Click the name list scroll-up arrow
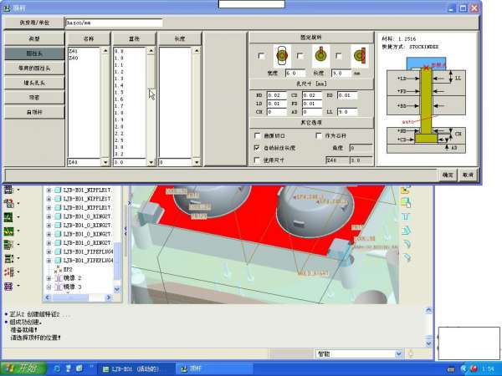 (x=105, y=51)
